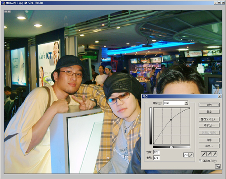Select the gray point eyedropper
This screenshot has width=226, height=179.
click(x=209, y=154)
